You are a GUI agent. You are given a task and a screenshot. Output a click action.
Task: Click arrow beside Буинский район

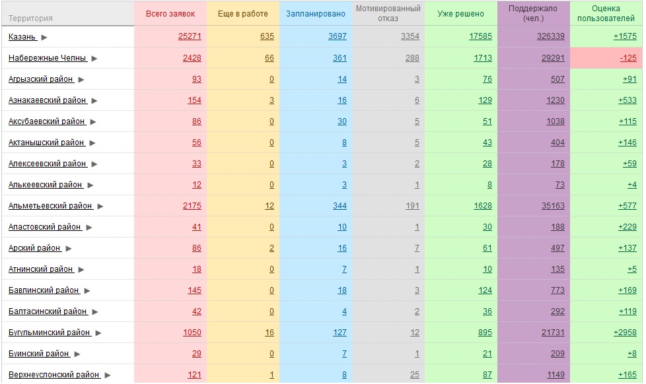click(x=77, y=354)
